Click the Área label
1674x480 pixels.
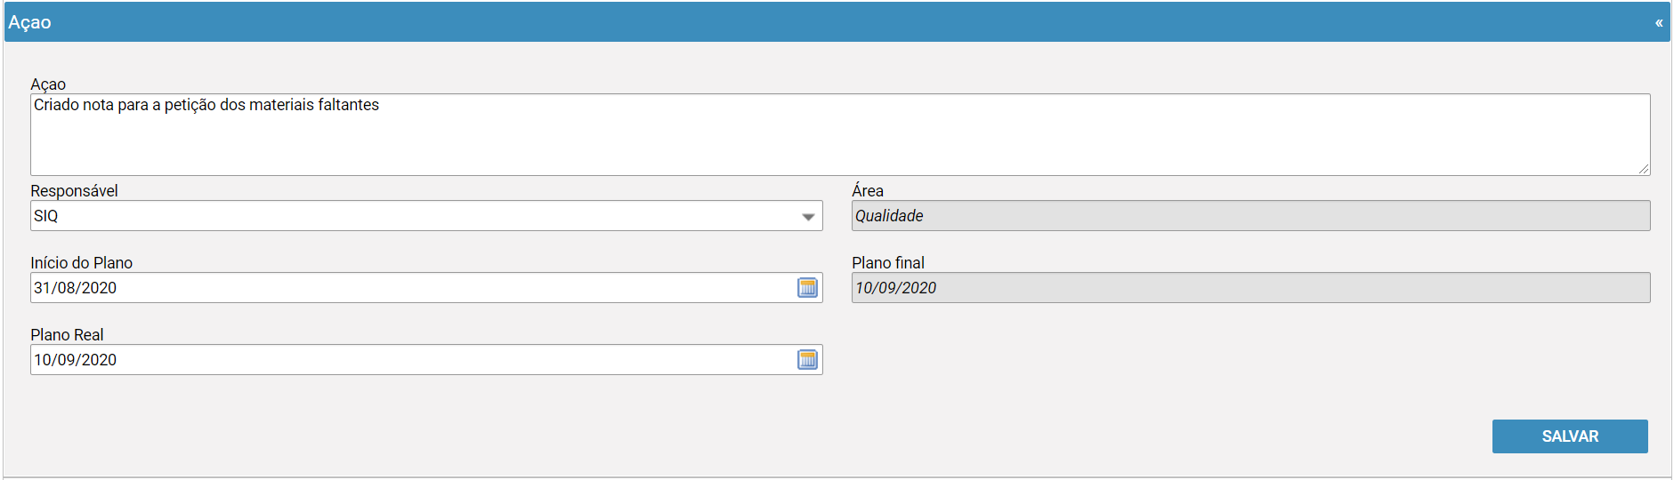(868, 190)
